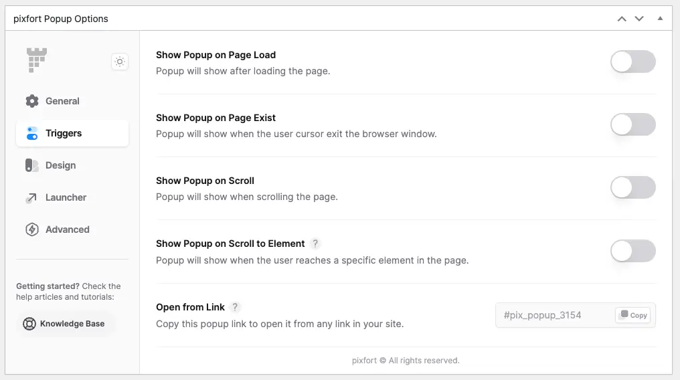The image size is (680, 380).
Task: Open the Triggers tab
Action: coord(72,133)
